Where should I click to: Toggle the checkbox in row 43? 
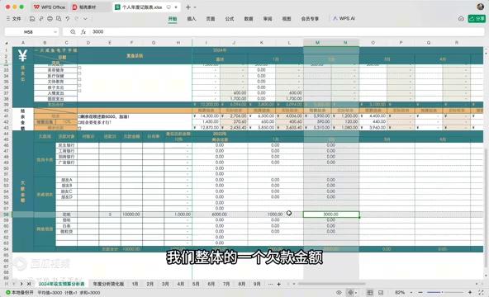(80, 128)
